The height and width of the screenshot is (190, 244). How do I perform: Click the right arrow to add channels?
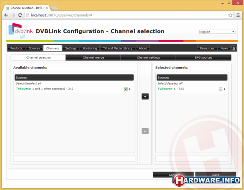coord(145,96)
